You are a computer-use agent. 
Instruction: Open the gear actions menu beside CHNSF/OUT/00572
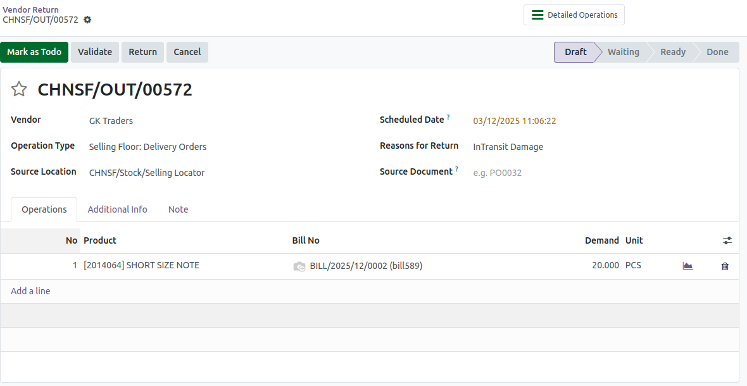[x=87, y=20]
